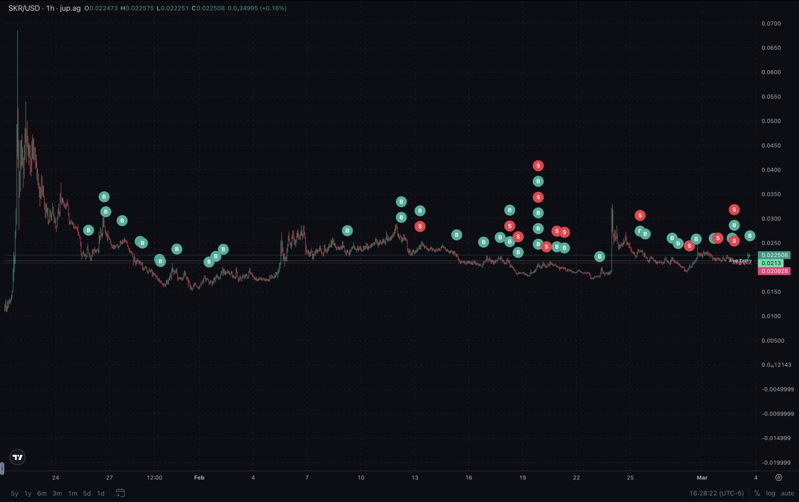Click the Avg Entry line label
Image resolution: width=799 pixels, height=502 pixels.
coord(740,260)
